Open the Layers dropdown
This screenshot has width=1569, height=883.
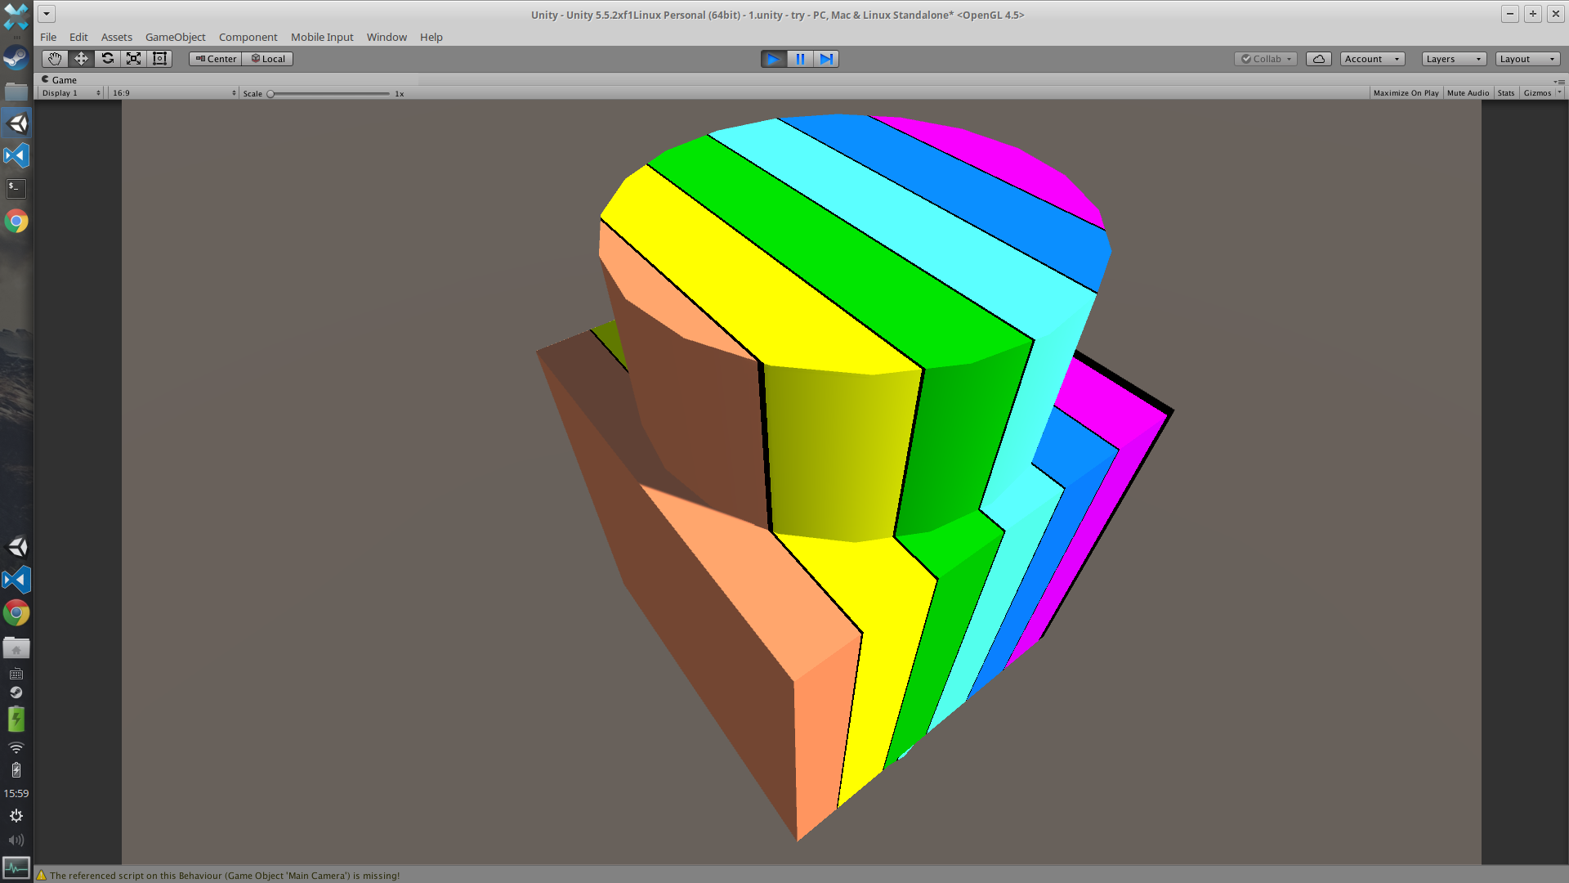pos(1453,59)
